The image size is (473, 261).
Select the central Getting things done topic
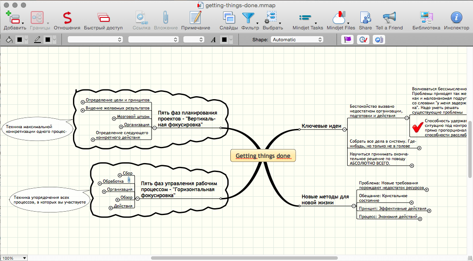[263, 156]
